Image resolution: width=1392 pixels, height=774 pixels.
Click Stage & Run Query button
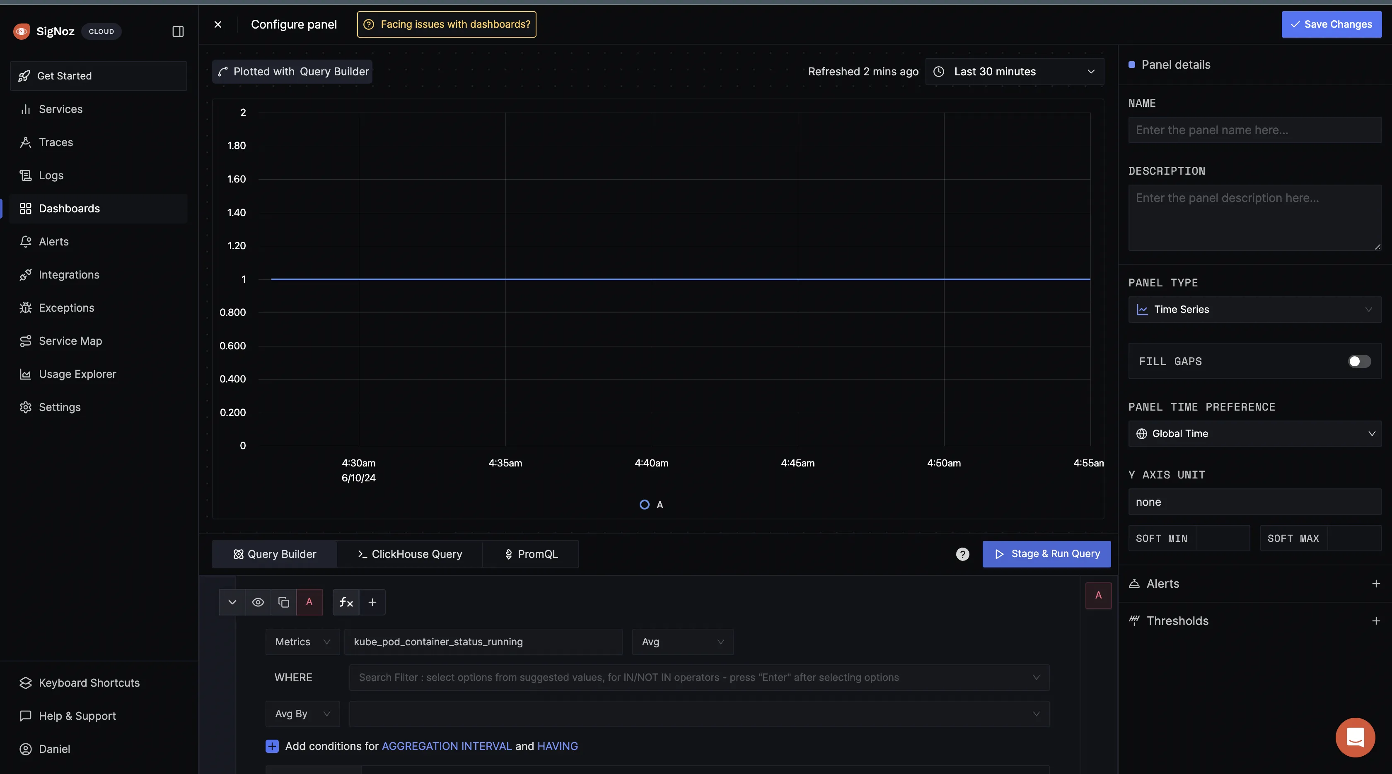tap(1046, 554)
